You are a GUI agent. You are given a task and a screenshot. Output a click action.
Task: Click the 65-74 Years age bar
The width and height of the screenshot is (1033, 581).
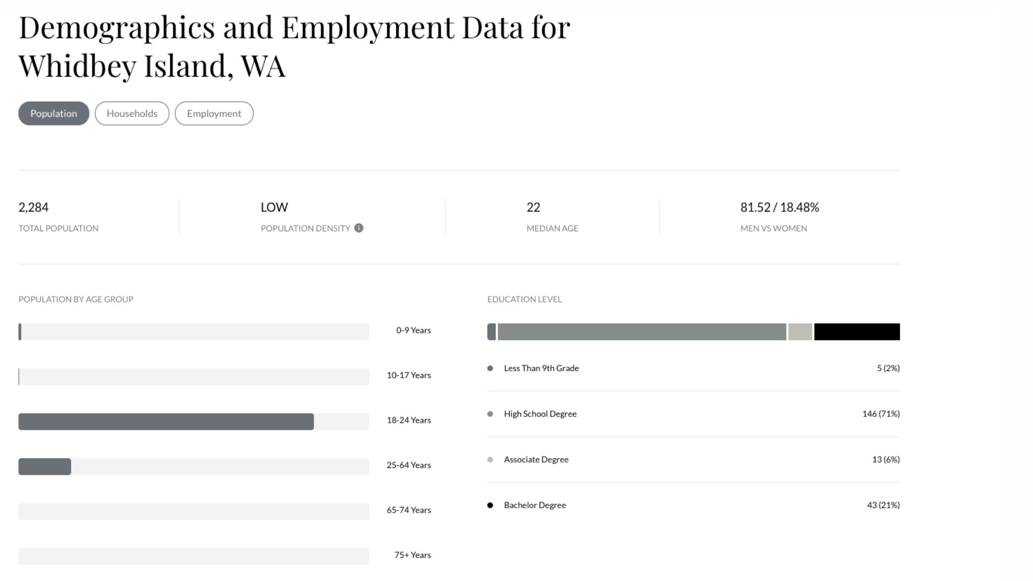pos(194,512)
